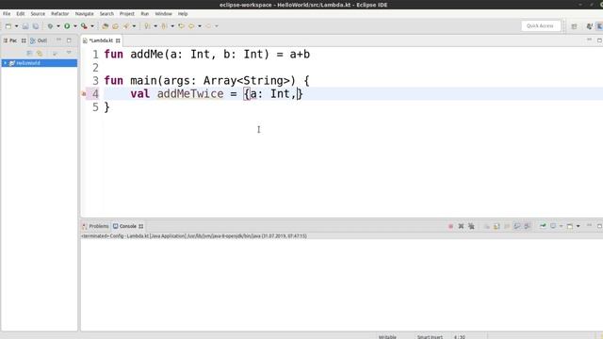
Task: Switch to the Problems tab
Action: (95, 226)
